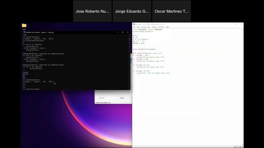Click the 'x = input(' code line
Image resolution: width=264 pixels, height=148 pixels.
click(148, 53)
